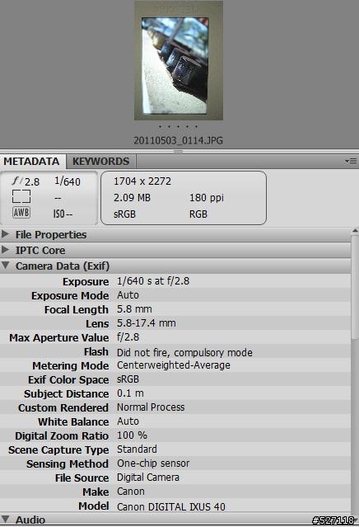The height and width of the screenshot is (527, 359).
Task: Switch to the KEYWORDS tab
Action: point(101,162)
